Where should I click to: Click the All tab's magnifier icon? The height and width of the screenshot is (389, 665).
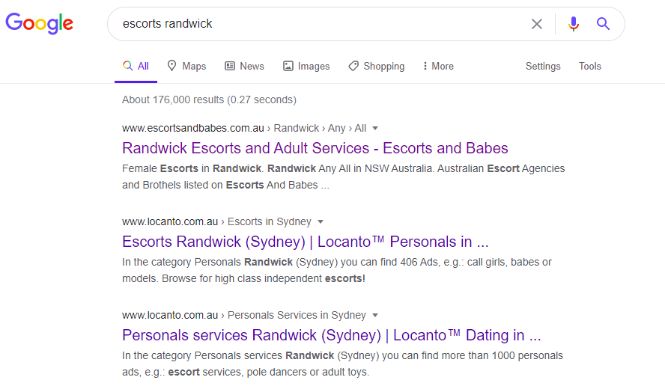click(x=127, y=66)
